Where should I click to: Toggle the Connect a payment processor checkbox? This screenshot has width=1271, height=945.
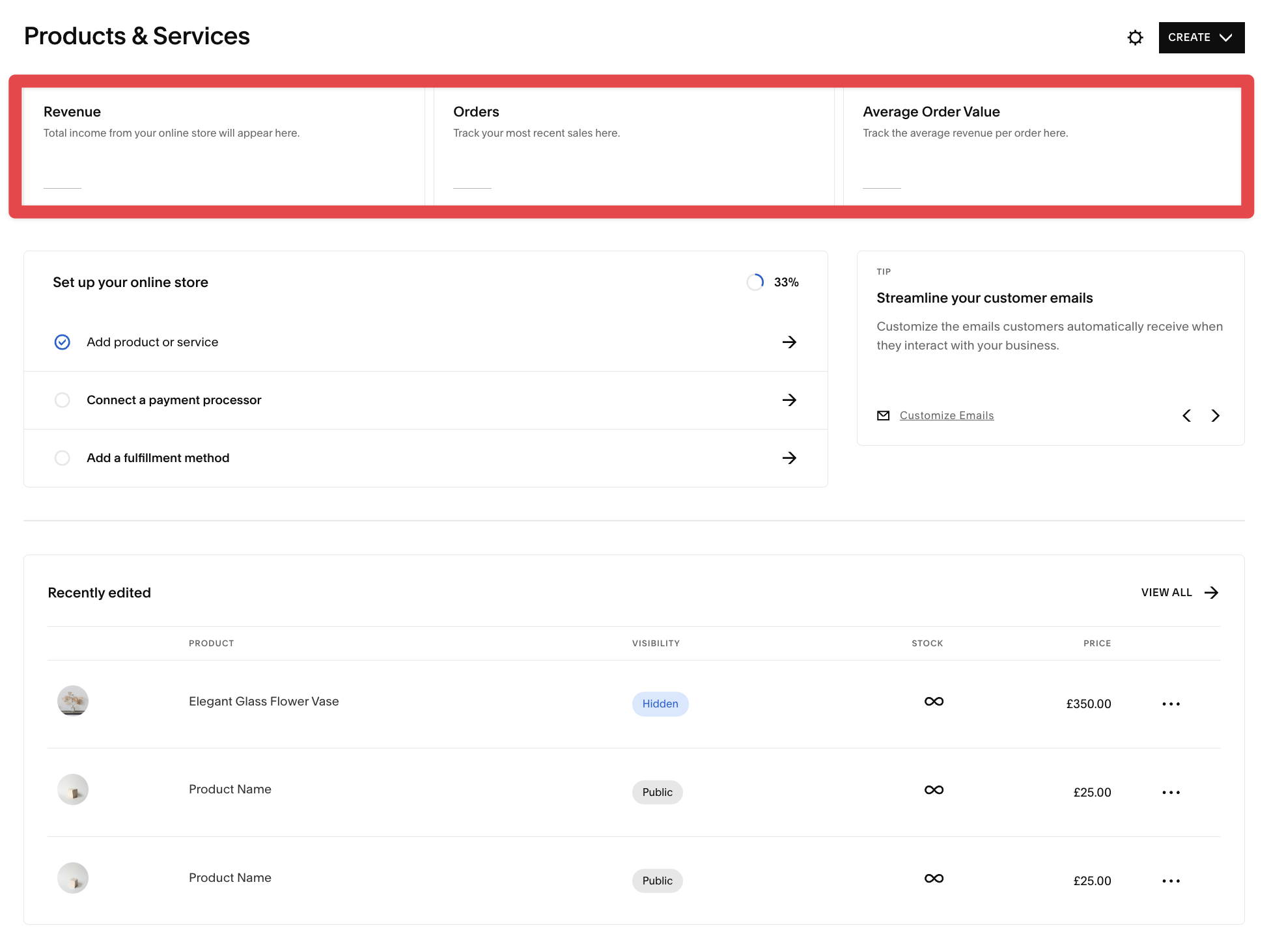pyautogui.click(x=62, y=399)
